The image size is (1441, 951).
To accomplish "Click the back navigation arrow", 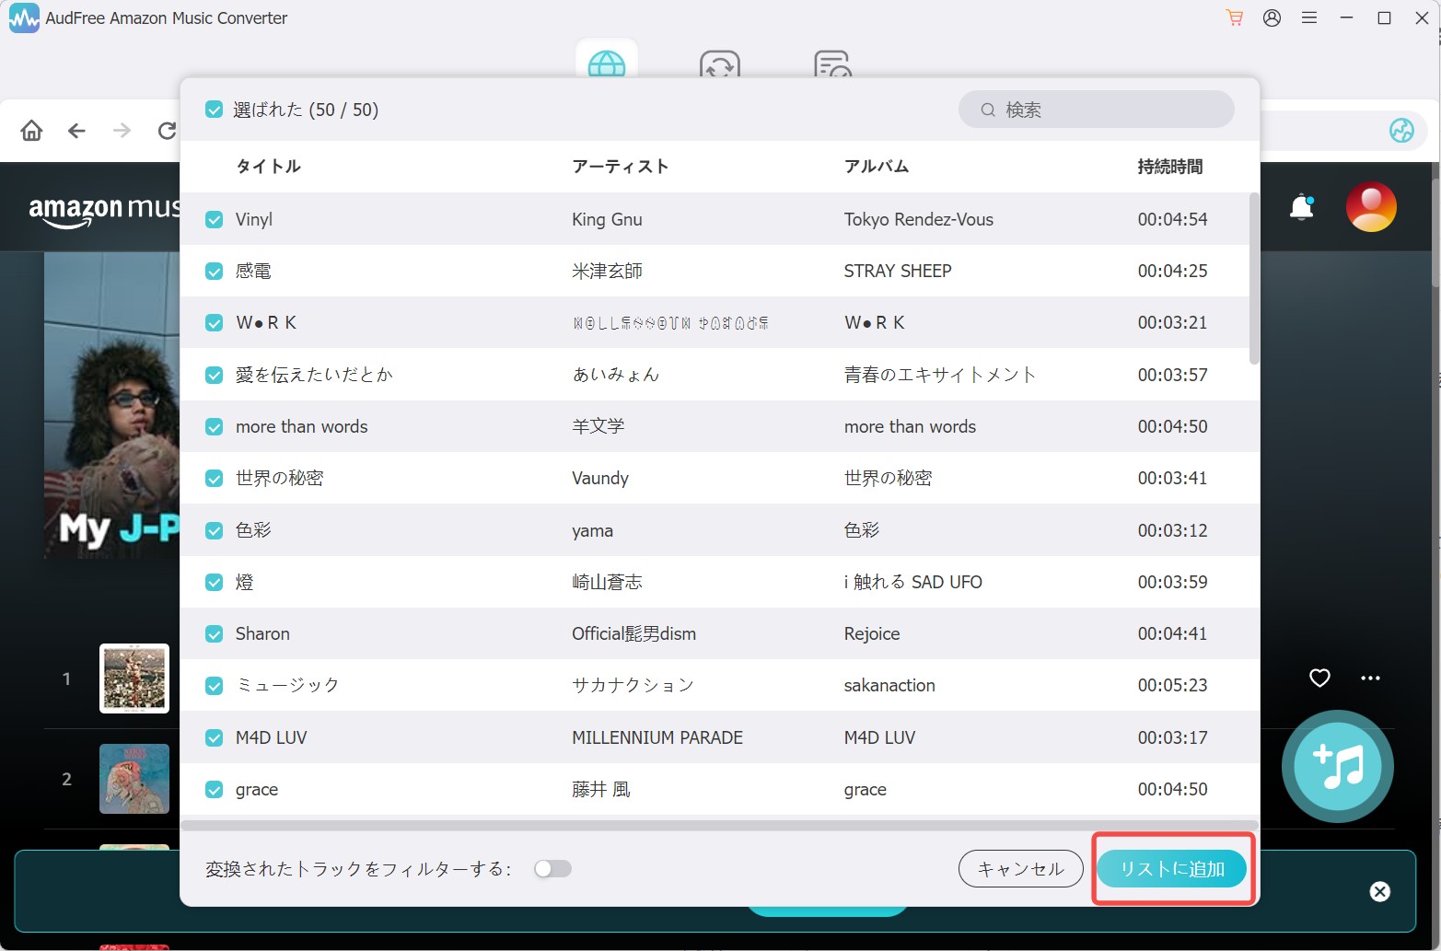I will click(76, 131).
